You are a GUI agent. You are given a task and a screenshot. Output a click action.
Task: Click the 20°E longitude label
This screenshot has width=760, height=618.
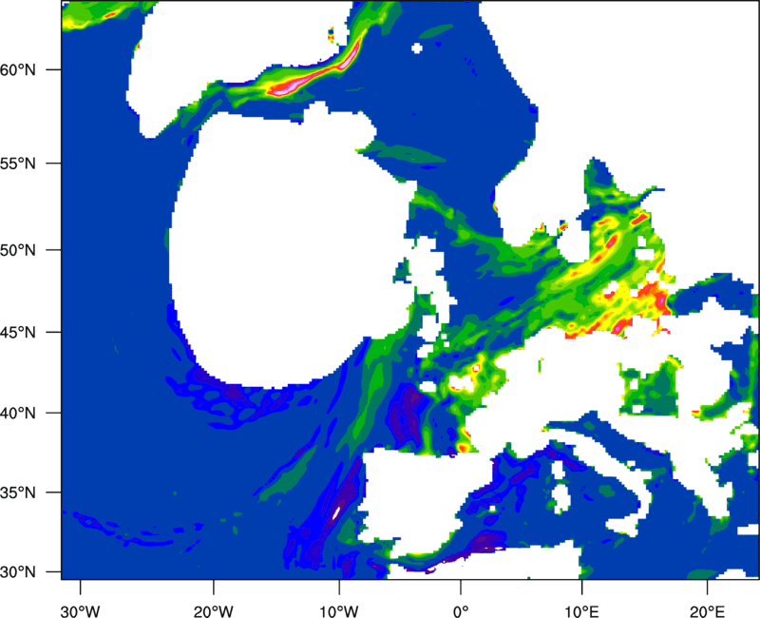pyautogui.click(x=707, y=611)
